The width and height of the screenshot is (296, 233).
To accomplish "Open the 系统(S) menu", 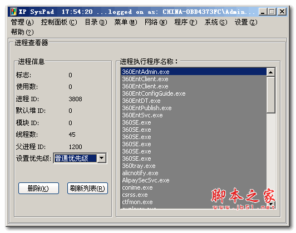I will coord(216,22).
